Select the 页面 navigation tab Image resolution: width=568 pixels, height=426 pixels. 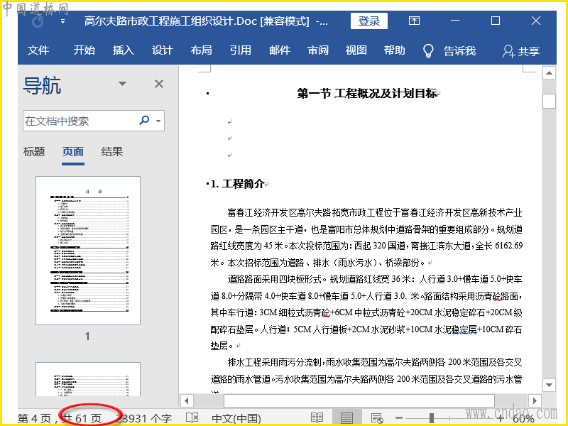click(x=73, y=152)
